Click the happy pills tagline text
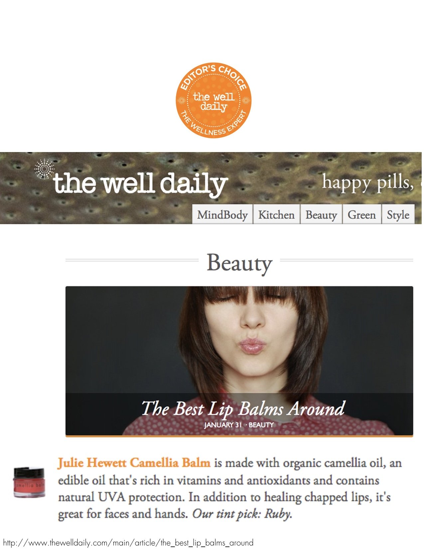 (369, 183)
